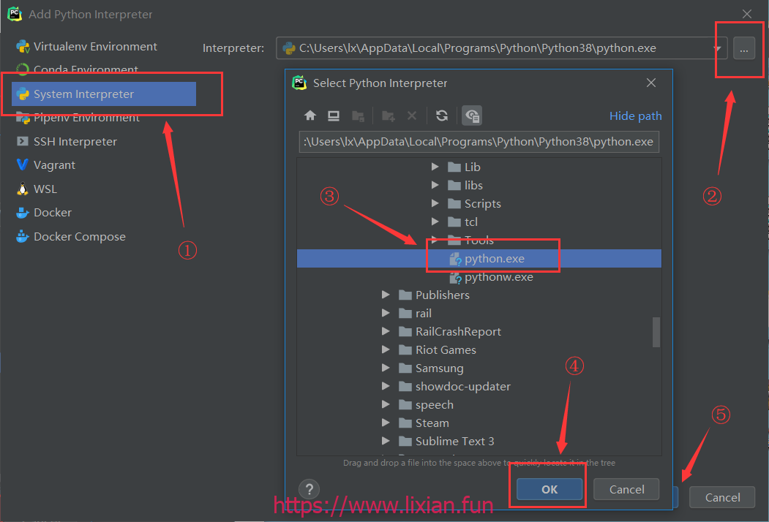Click the python.exe file icon

[455, 259]
